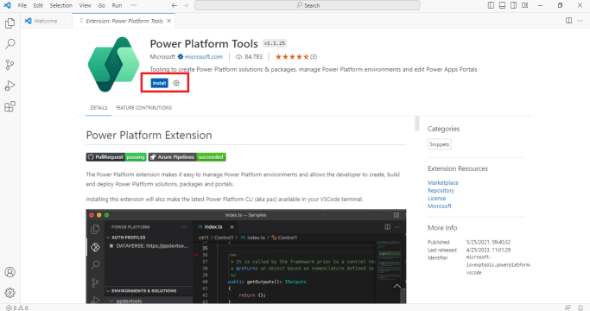Click the five-star rating
Screen dimensions: 590x311
pyautogui.click(x=292, y=57)
